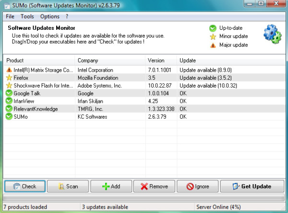Click the Irfan Skiljan company cell
Screen dimensions: 288x213
[90, 101]
